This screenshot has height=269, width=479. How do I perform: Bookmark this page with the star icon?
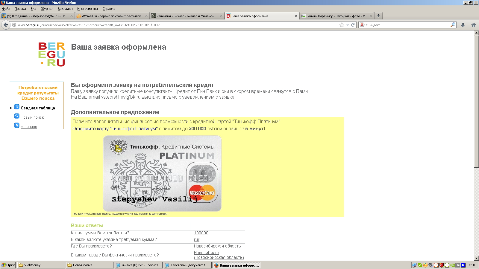342,25
